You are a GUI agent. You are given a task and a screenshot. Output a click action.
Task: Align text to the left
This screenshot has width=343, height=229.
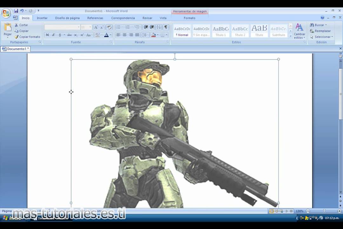click(118, 35)
